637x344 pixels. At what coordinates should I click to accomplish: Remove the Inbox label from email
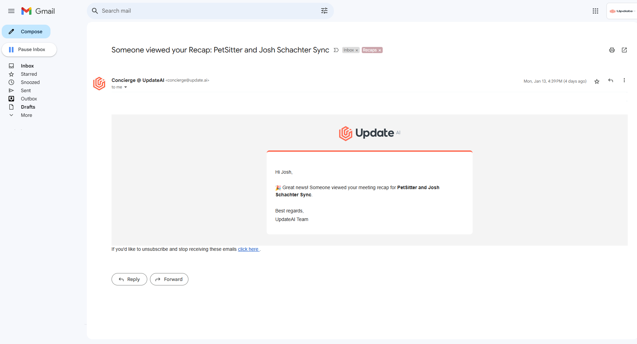click(x=357, y=50)
